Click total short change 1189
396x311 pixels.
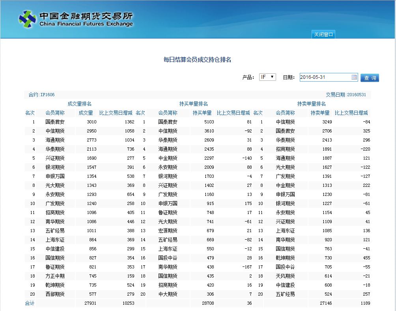pos(366,303)
